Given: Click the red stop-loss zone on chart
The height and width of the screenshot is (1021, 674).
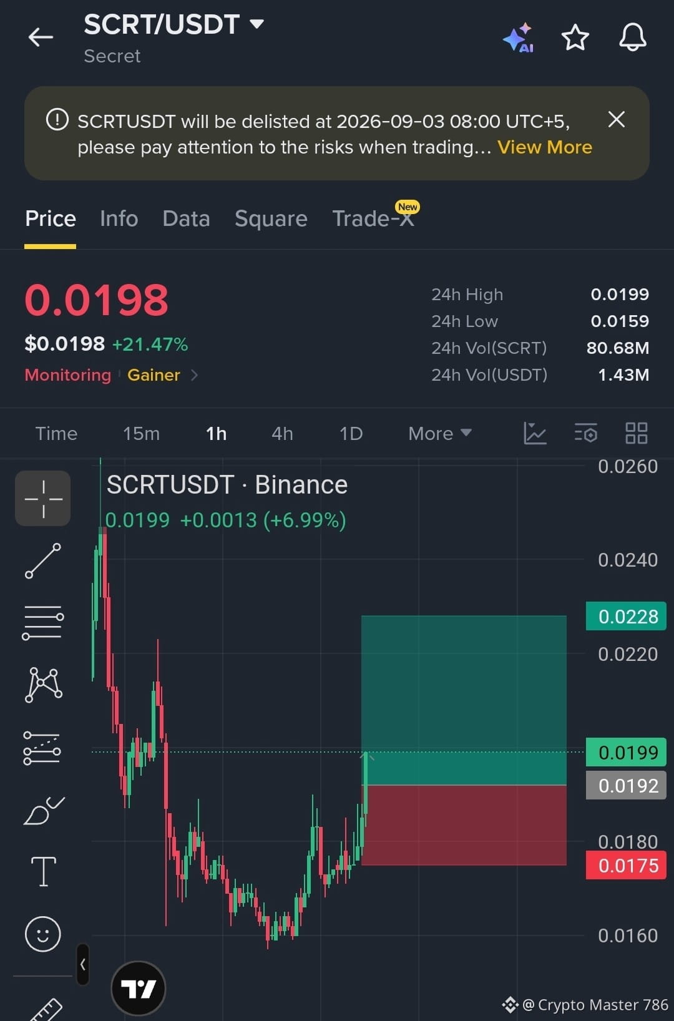Looking at the screenshot, I should point(464,825).
